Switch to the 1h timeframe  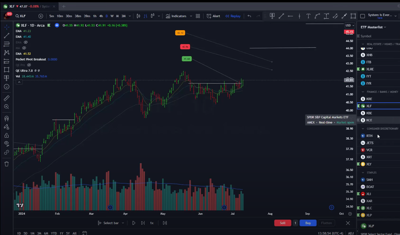95,16
